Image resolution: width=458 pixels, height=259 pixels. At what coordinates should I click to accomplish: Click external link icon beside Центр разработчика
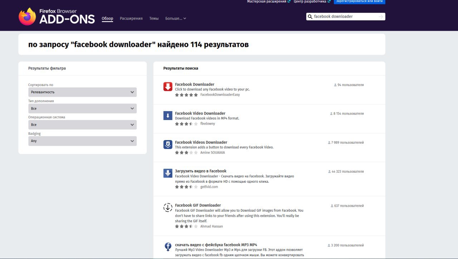(329, 1)
